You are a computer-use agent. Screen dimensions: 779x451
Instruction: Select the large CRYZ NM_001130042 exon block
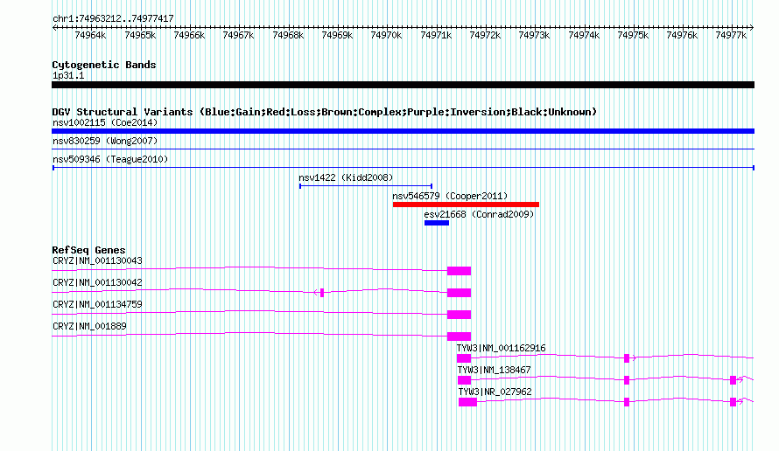coord(459,293)
